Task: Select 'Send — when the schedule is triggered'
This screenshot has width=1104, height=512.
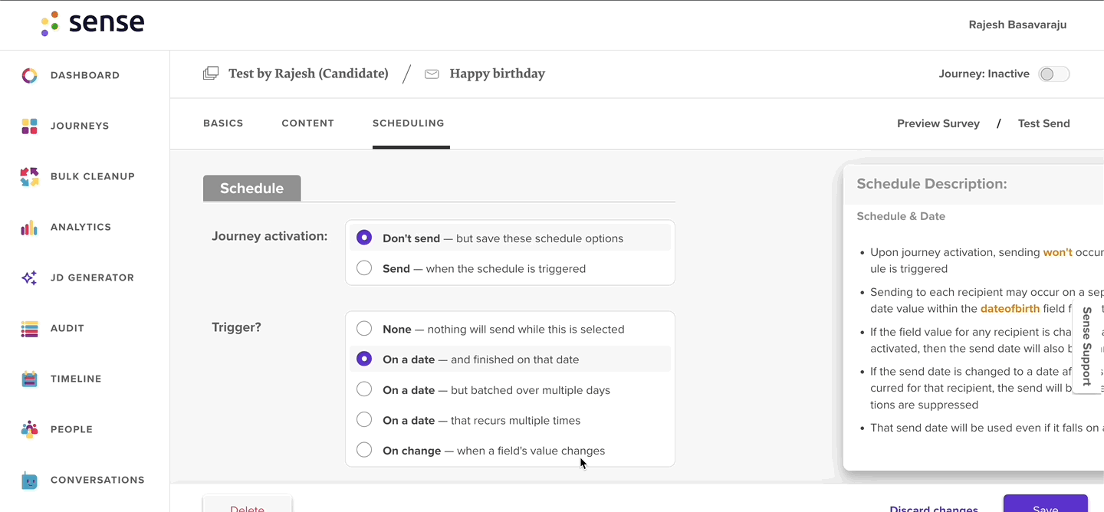Action: point(364,268)
